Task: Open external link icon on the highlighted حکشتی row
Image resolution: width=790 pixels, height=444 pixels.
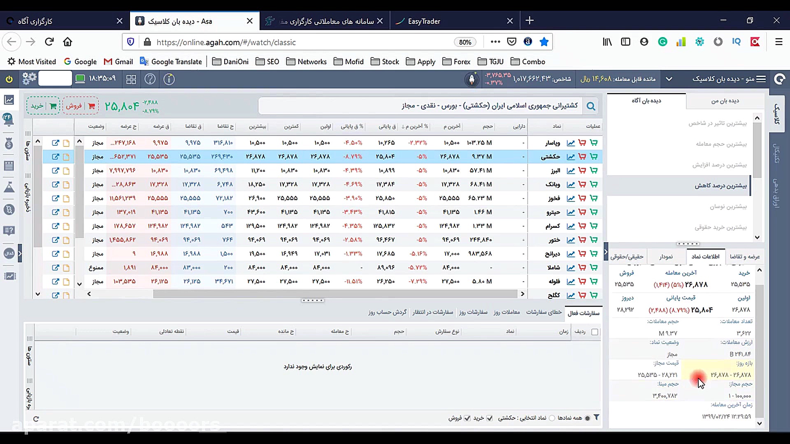Action: 56,157
